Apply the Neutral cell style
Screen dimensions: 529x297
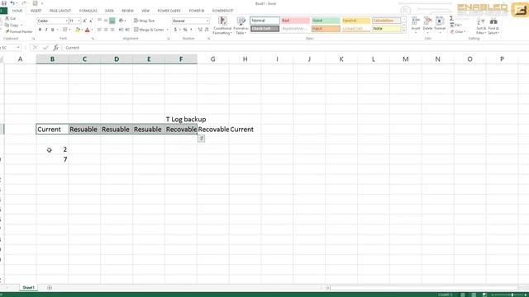356,21
